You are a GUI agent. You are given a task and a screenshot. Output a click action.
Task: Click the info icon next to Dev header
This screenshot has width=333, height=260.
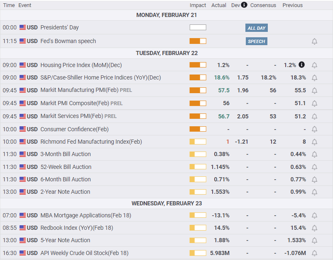244,5
